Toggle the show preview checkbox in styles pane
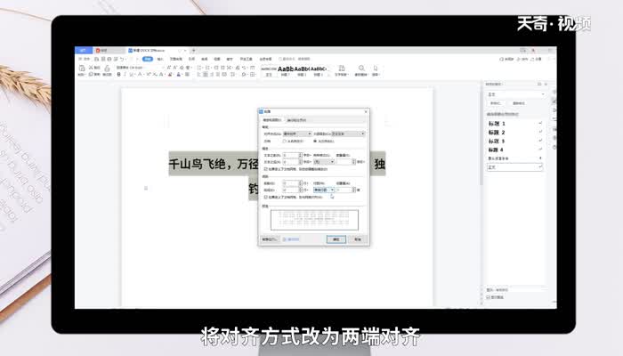Image resolution: width=623 pixels, height=356 pixels. pos(489,297)
